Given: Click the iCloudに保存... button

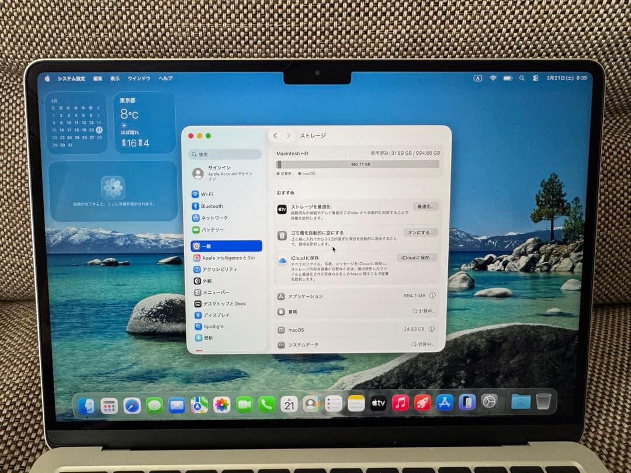Looking at the screenshot, I should coord(417,258).
